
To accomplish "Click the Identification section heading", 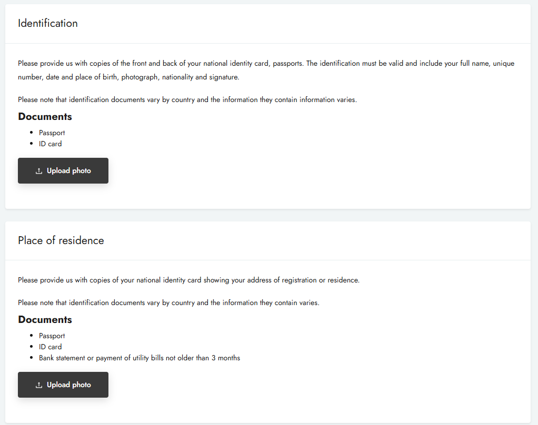I will click(x=48, y=23).
